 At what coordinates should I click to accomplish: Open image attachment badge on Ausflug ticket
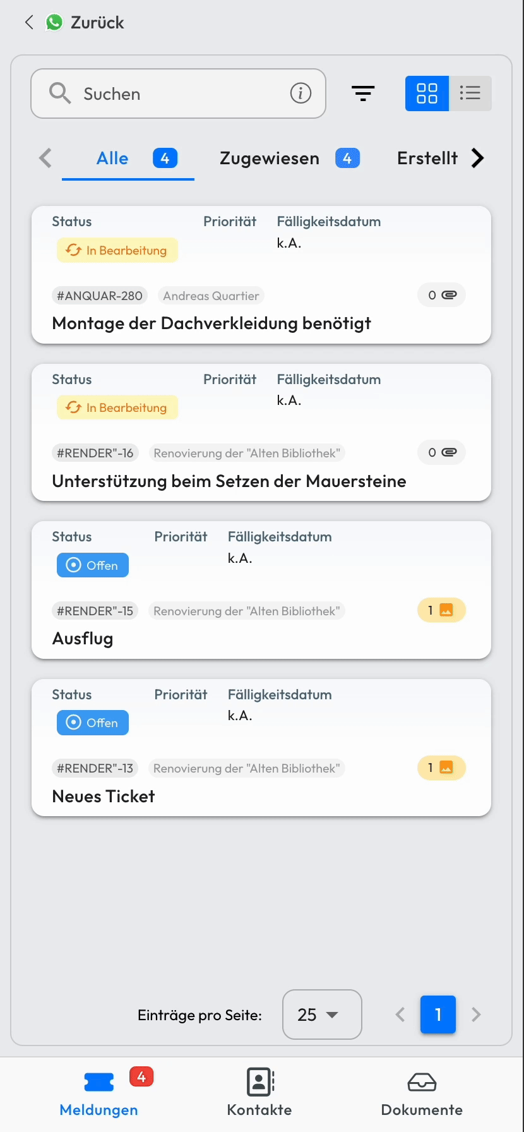click(441, 610)
